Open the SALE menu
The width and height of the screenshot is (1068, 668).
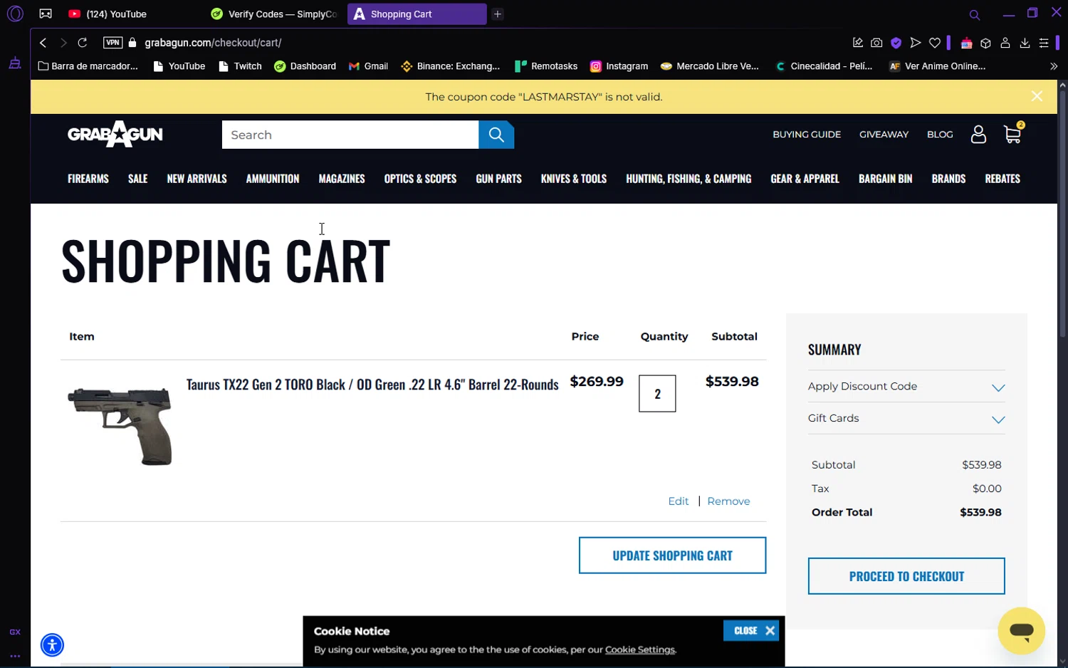pyautogui.click(x=138, y=179)
